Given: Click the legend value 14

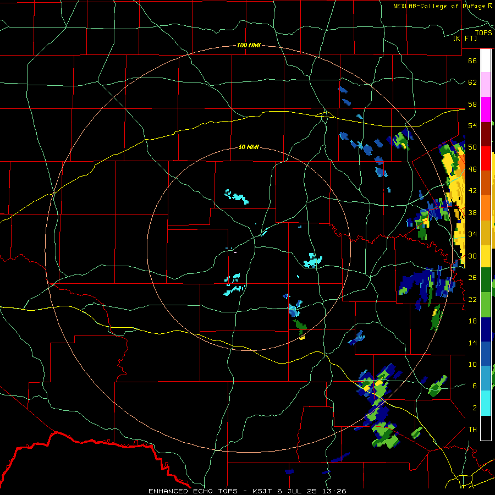Looking at the screenshot, I should [x=472, y=343].
